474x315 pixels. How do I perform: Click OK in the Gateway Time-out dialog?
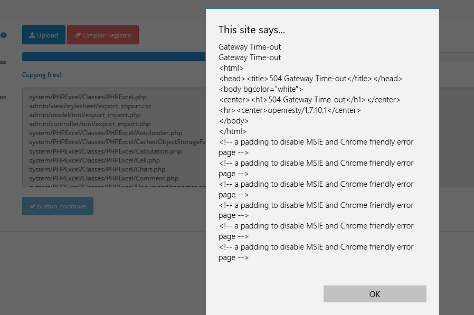point(375,294)
